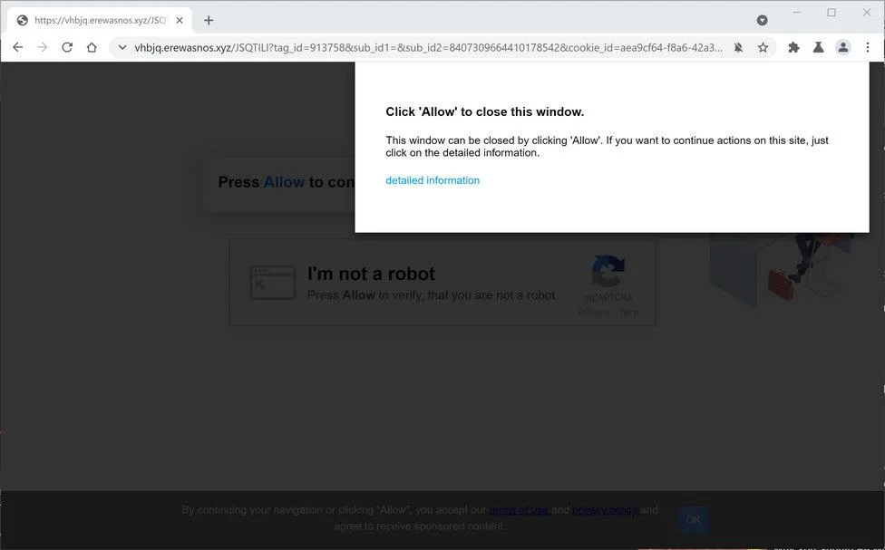Expand the site info chevron in address bar
Viewport: 885px width, 550px height.
(122, 47)
